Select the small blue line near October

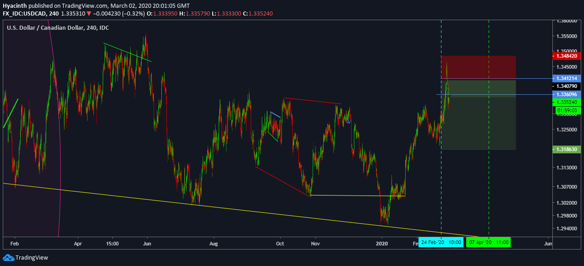click(275, 114)
